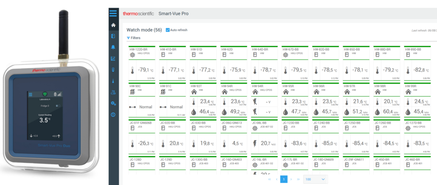Click the connection status icon on HW-91C card
437x185 pixels.
point(163,107)
